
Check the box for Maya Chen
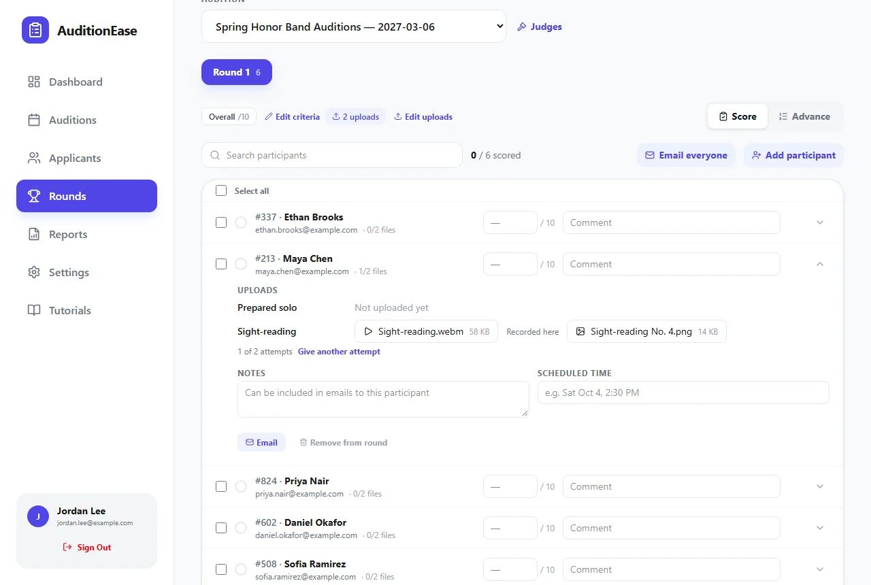pyautogui.click(x=221, y=264)
